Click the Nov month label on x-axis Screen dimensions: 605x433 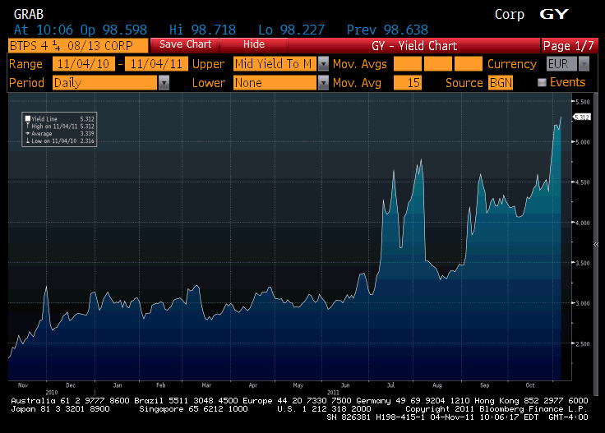(23, 385)
